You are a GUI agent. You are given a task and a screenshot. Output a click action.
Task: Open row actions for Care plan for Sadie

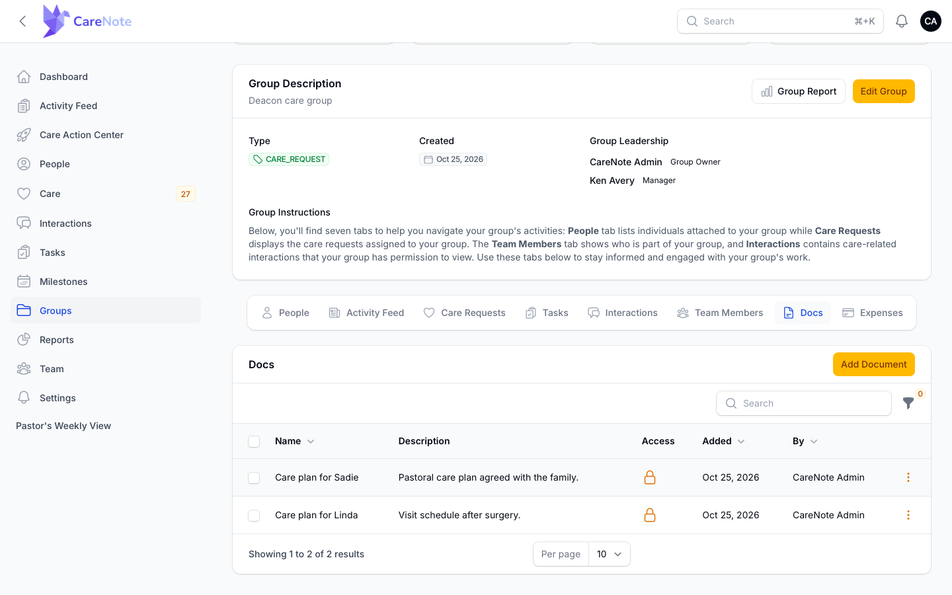coord(908,477)
